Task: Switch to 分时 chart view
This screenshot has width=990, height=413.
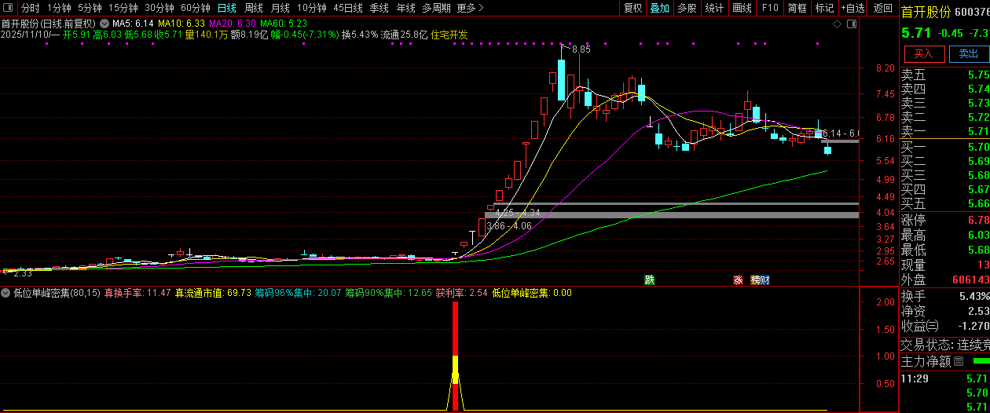Action: tap(30, 8)
